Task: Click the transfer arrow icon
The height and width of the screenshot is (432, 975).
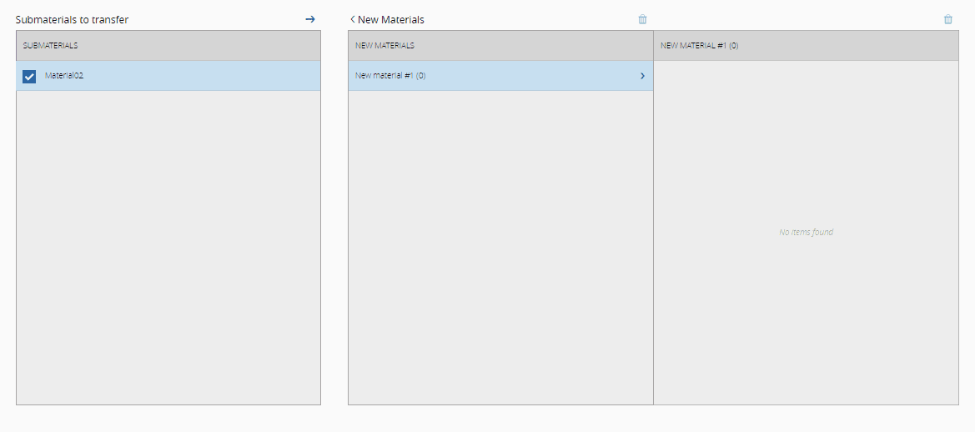Action: pyautogui.click(x=310, y=19)
